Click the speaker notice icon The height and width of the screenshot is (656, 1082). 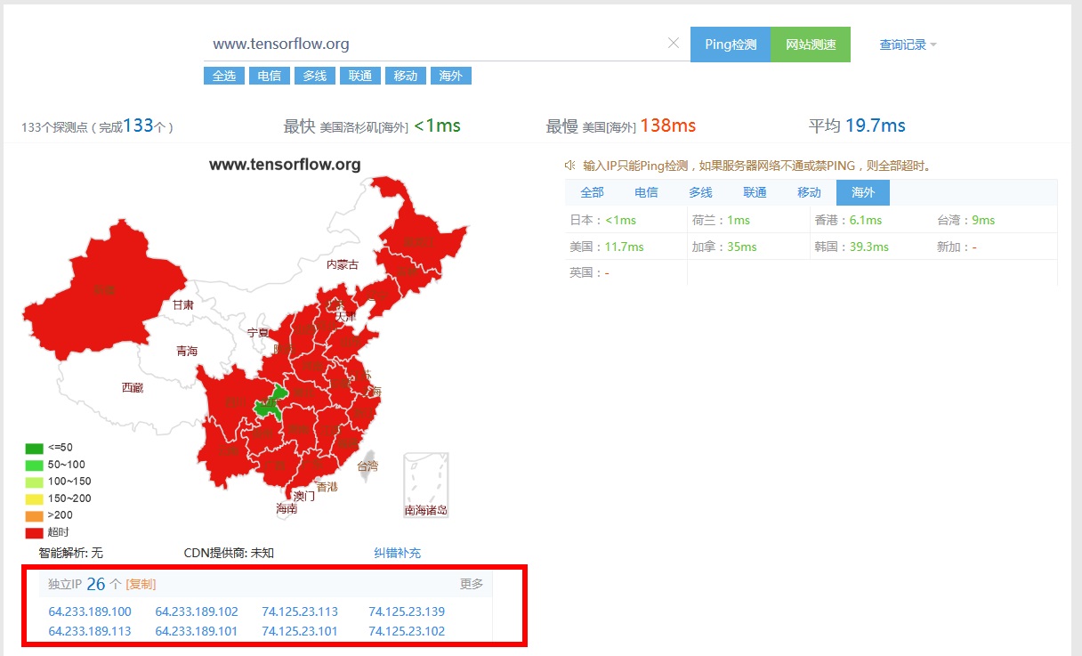coord(570,166)
